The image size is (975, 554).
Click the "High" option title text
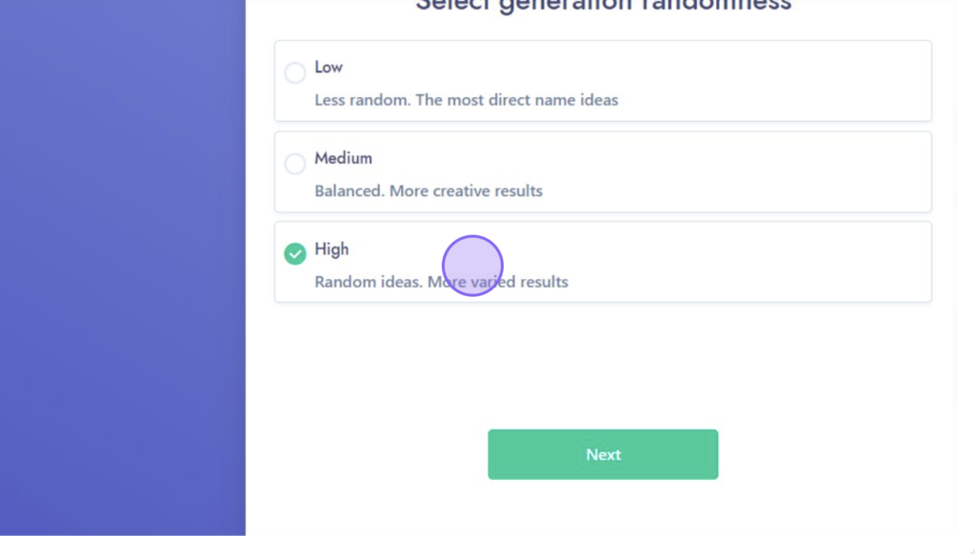[x=331, y=249]
